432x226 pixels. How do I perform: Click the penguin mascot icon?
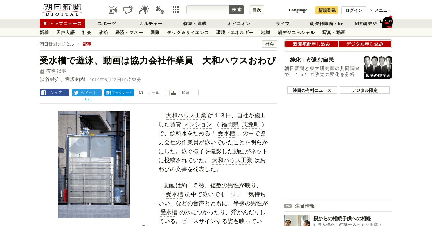point(386,22)
